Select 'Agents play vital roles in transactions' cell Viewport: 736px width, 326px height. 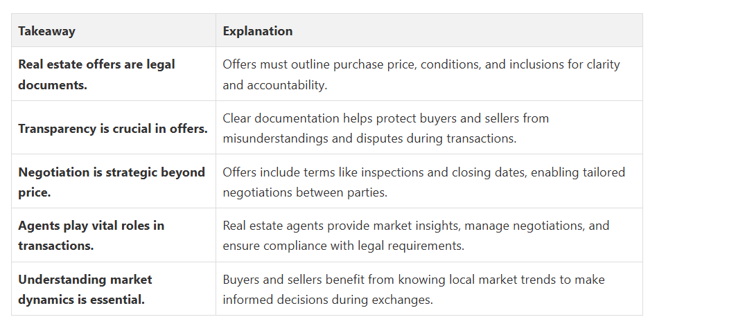[x=114, y=235]
